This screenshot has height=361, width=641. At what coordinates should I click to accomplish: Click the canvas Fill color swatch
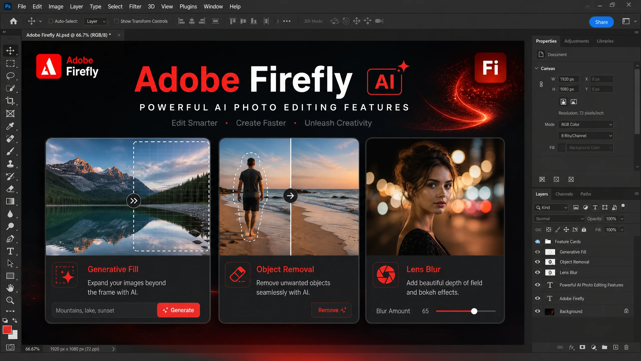pos(562,148)
